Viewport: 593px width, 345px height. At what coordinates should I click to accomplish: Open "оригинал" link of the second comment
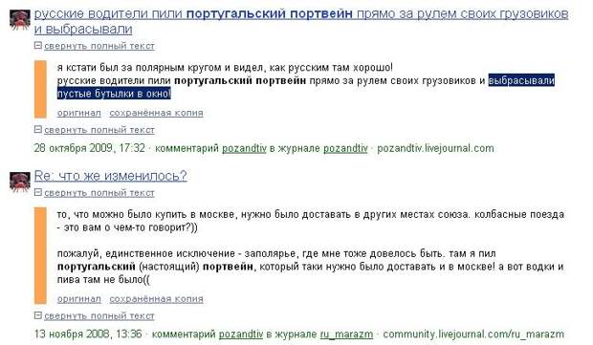coord(79,299)
